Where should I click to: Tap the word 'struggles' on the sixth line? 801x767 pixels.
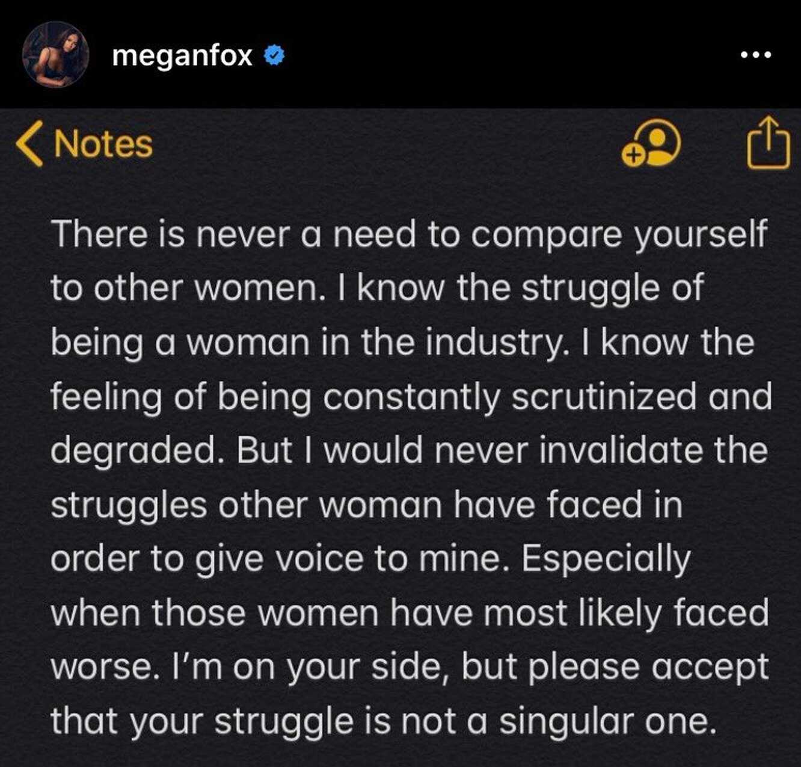pos(129,506)
